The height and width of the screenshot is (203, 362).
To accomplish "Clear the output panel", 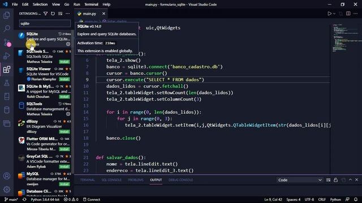I will 328,180.
